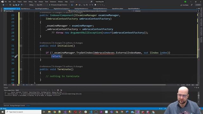Click the bookmark icon in toolbar
Screen dimensions: 203x114
pos(95,5)
